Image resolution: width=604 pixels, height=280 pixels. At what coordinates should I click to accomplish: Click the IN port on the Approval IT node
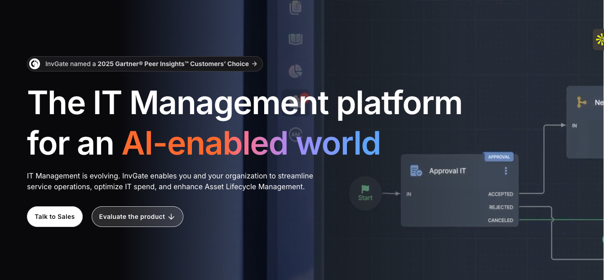click(x=408, y=194)
